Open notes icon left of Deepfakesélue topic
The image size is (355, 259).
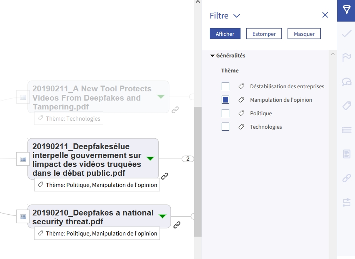(x=23, y=159)
